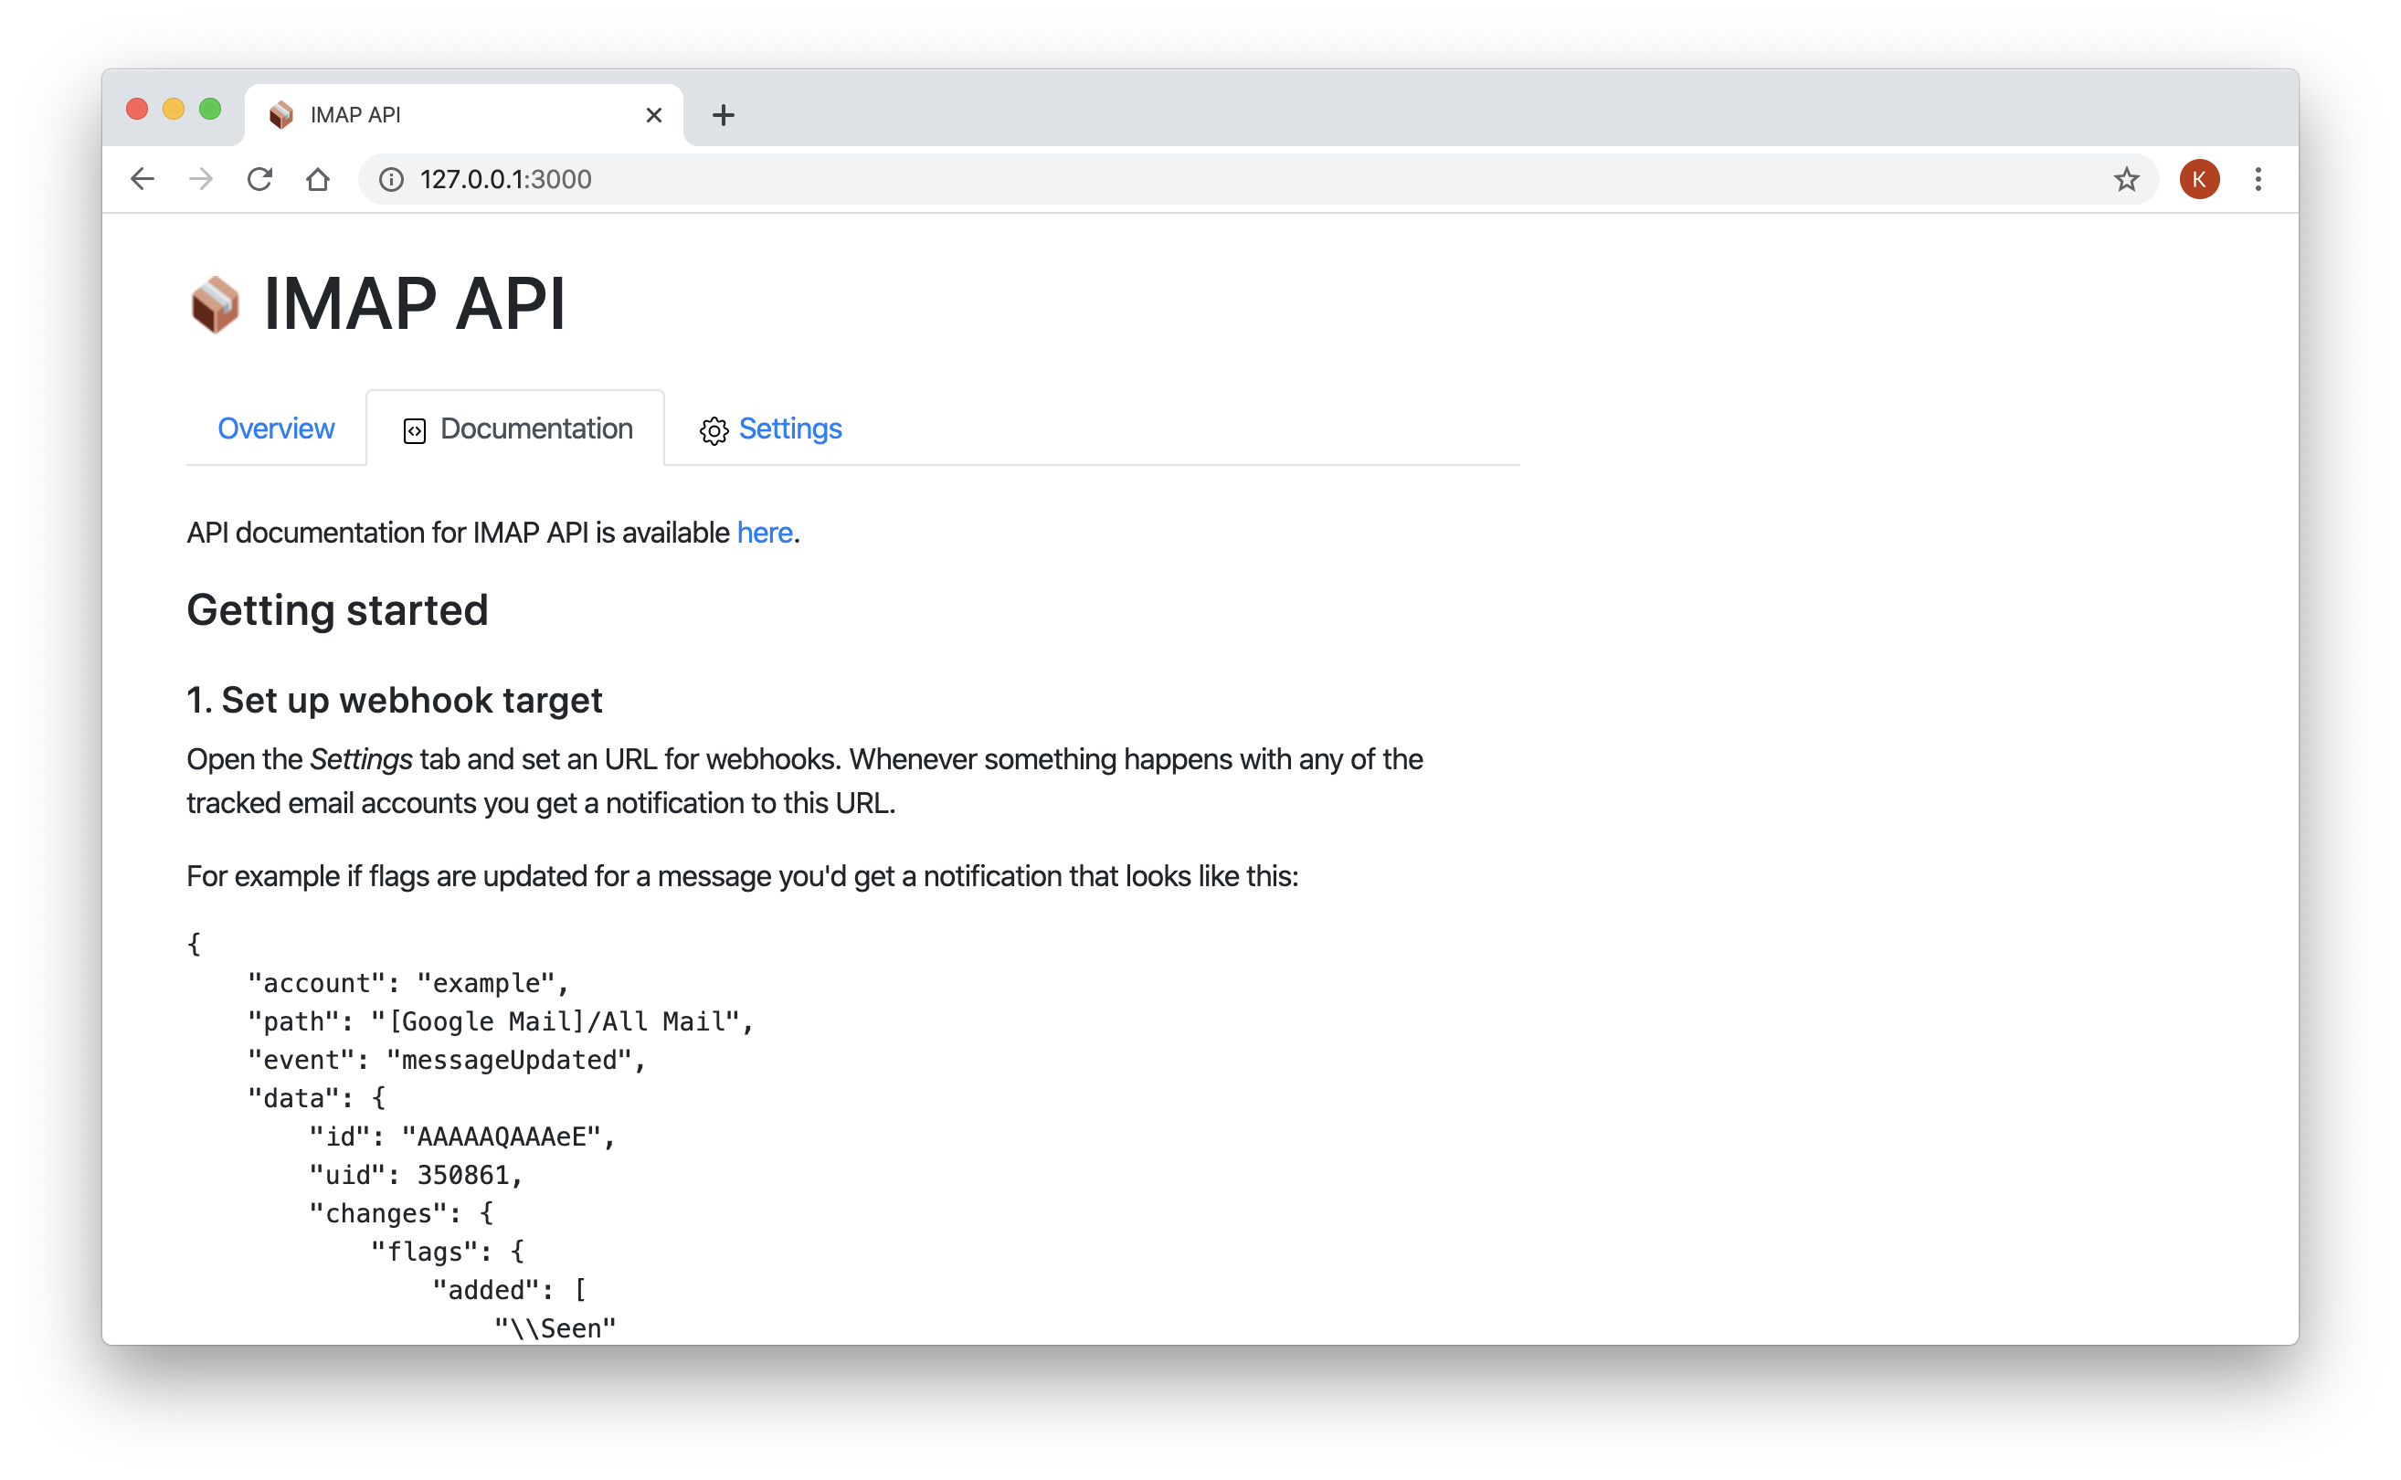The width and height of the screenshot is (2401, 1480).
Task: Click the "path": "[Google Mail]/All Mail" line
Action: click(x=500, y=1021)
